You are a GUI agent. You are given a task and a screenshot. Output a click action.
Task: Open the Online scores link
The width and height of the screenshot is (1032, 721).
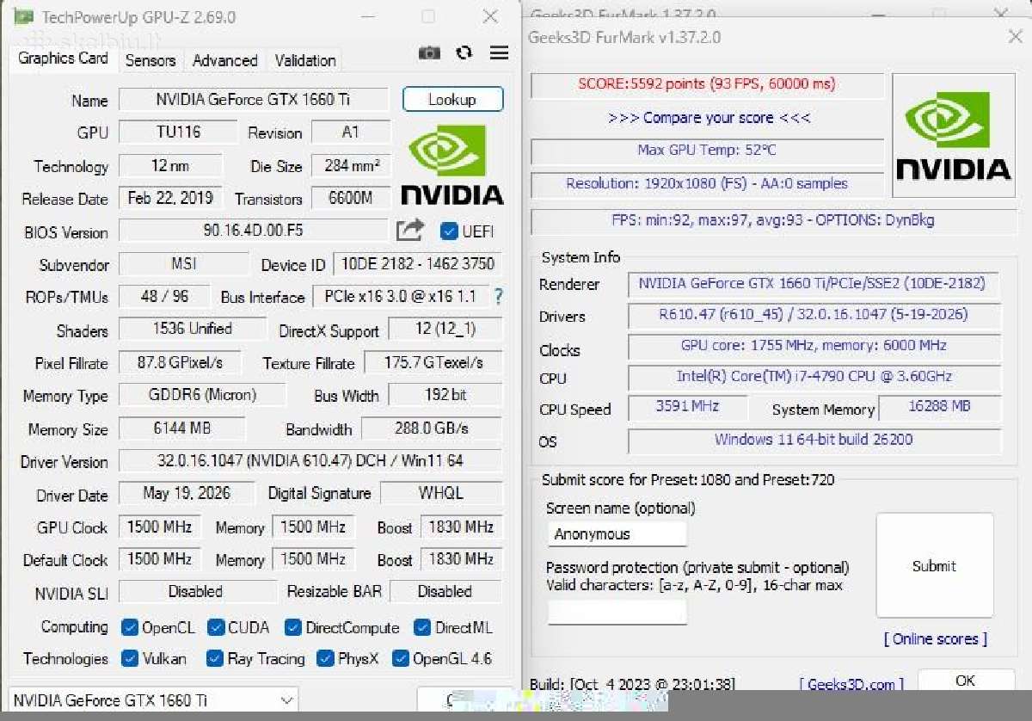(x=935, y=638)
